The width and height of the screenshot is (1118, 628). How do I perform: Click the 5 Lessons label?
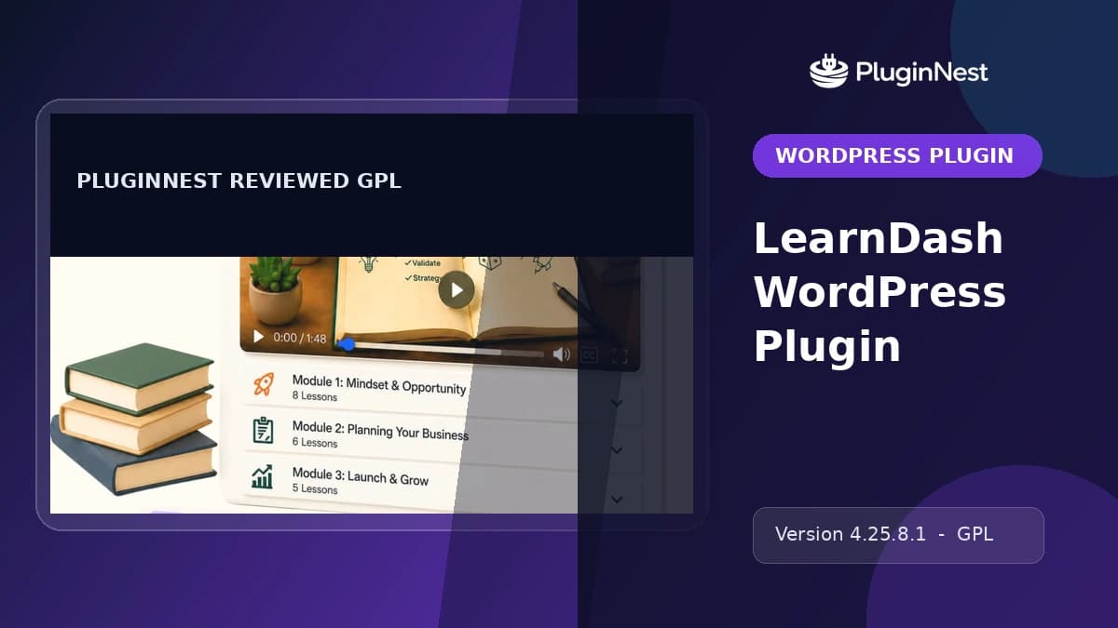pos(315,488)
